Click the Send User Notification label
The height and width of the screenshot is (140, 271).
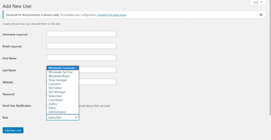[x=17, y=106]
